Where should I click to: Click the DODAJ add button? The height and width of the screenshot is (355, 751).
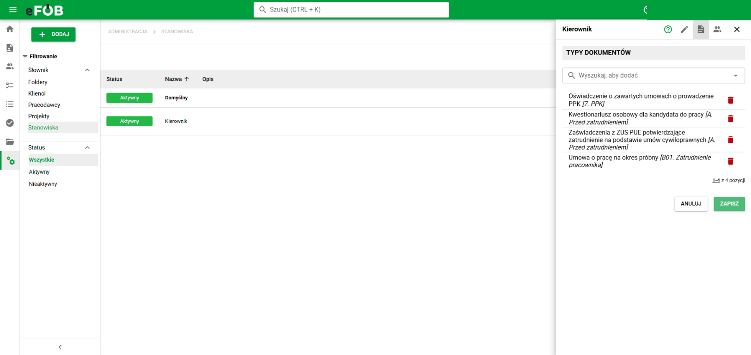click(53, 34)
